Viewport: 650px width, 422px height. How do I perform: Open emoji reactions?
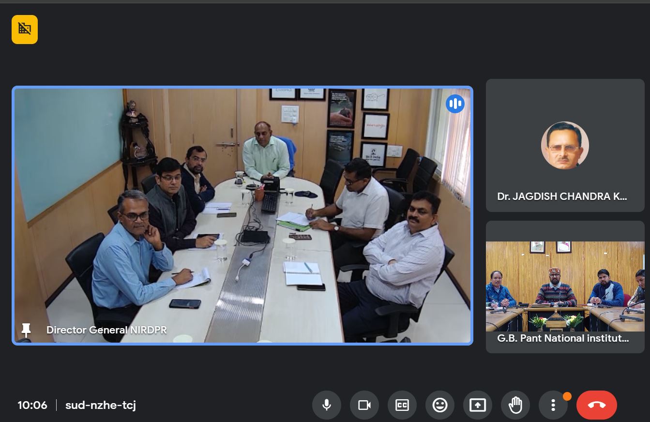[439, 405]
